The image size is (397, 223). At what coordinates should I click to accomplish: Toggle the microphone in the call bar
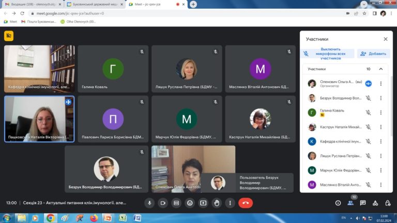pos(149,203)
